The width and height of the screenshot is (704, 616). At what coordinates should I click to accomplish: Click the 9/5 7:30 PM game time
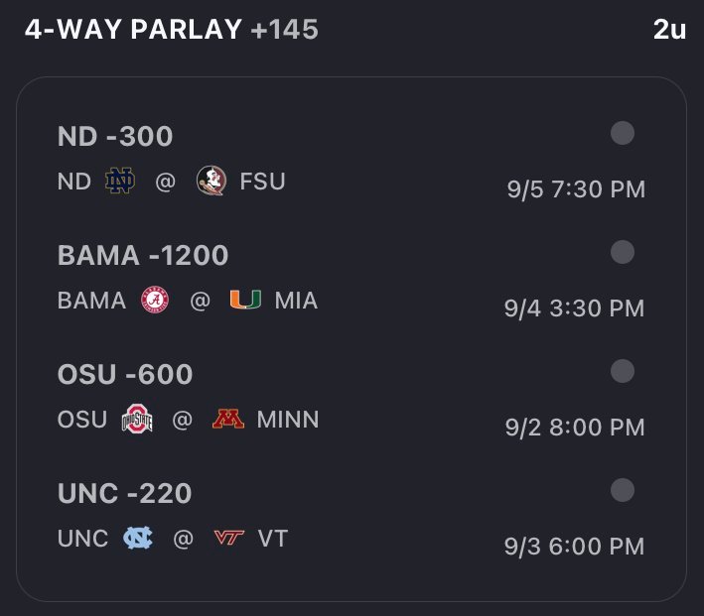pyautogui.click(x=576, y=188)
